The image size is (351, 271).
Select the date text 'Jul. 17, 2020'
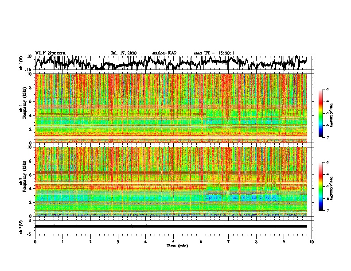124,53
